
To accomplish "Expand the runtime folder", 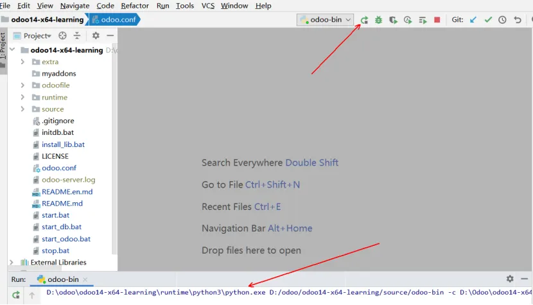I will coord(22,97).
